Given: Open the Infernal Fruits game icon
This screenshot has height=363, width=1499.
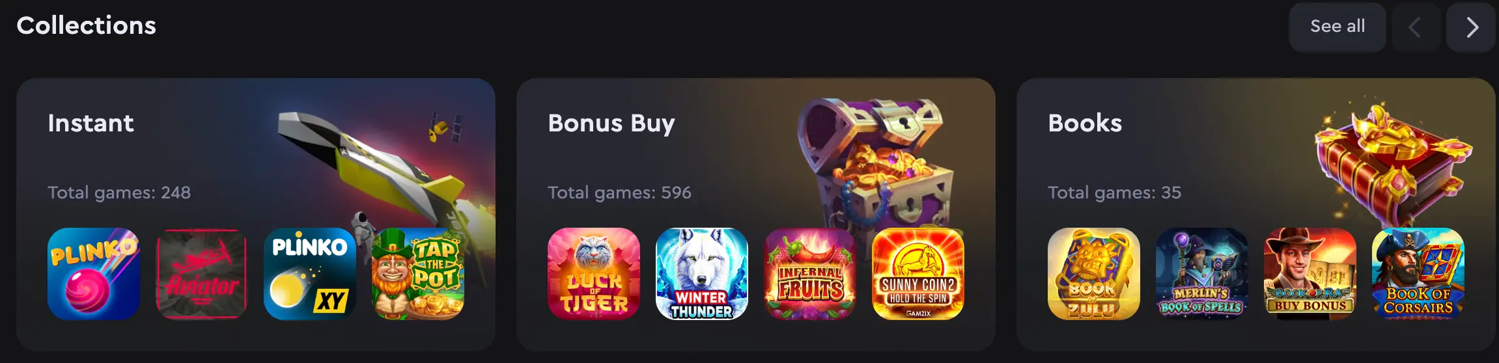Looking at the screenshot, I should point(810,274).
